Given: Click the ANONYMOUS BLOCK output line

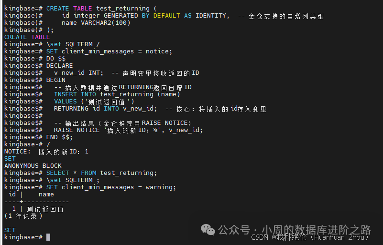Looking at the screenshot, I should [x=33, y=166].
